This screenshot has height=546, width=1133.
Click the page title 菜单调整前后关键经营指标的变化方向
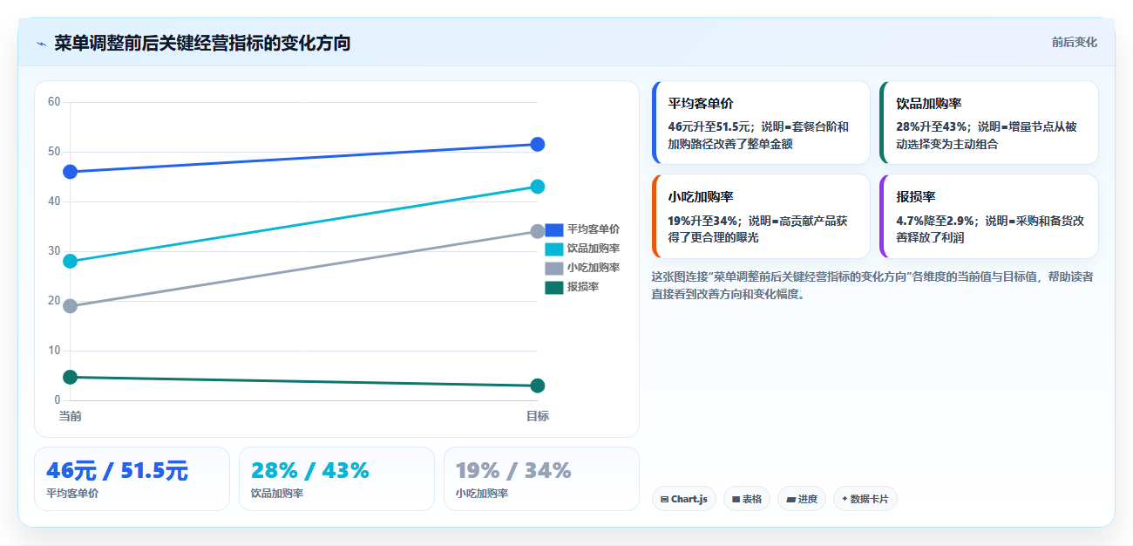pyautogui.click(x=202, y=43)
